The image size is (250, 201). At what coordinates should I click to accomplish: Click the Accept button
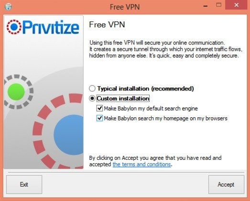click(226, 185)
